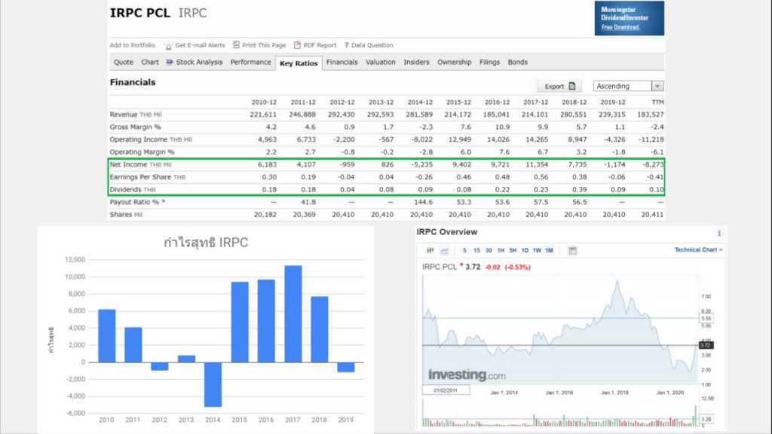Switch chart interval to 30 minutes
This screenshot has height=434, width=772.
[489, 250]
